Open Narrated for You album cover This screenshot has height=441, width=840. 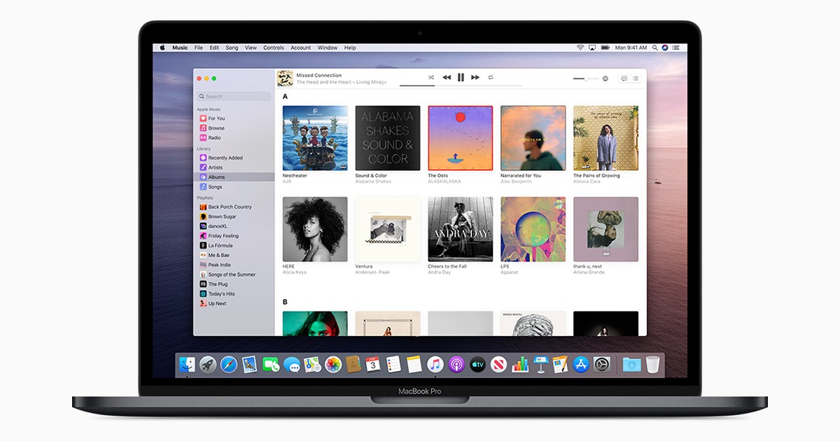(533, 138)
